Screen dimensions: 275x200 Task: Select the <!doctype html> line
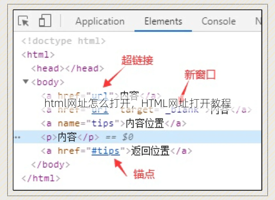coord(63,41)
